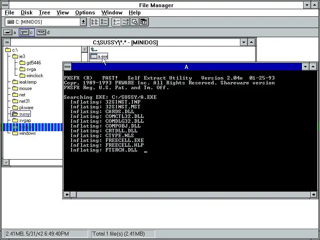Switch to name-only file view
The image size is (320, 240).
[x=94, y=22]
